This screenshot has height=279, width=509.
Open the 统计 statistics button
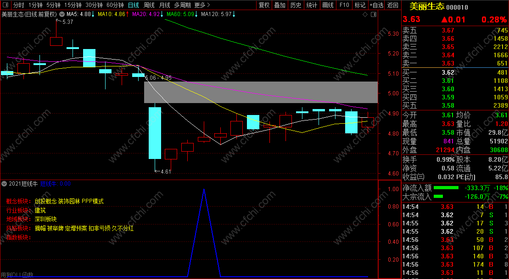(x=312, y=5)
